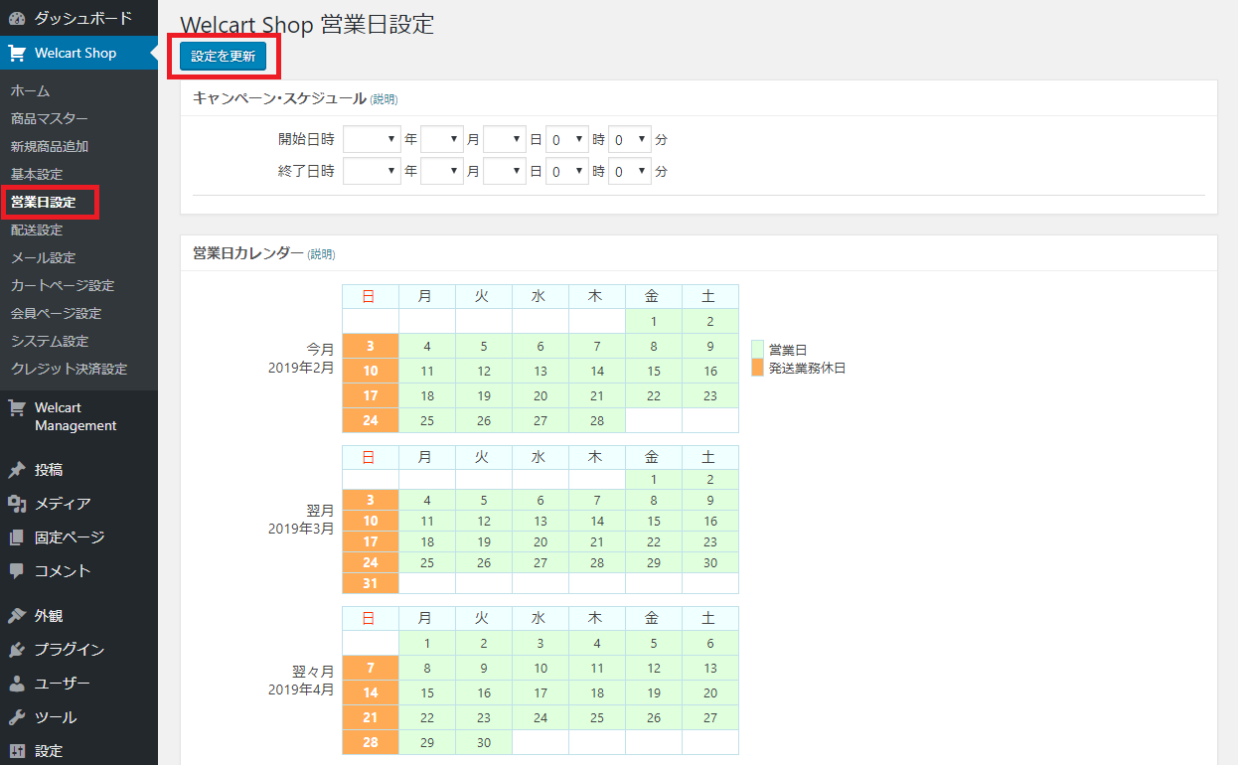Open the start date year dropdown
This screenshot has width=1238, height=765.
tap(372, 139)
